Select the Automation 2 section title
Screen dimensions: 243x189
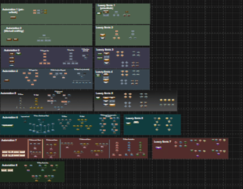(x=14, y=29)
